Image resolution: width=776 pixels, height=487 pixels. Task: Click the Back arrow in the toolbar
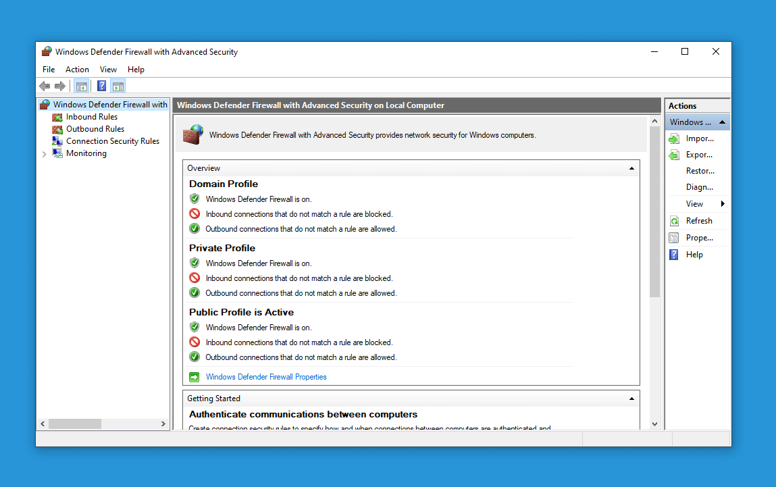pos(45,86)
